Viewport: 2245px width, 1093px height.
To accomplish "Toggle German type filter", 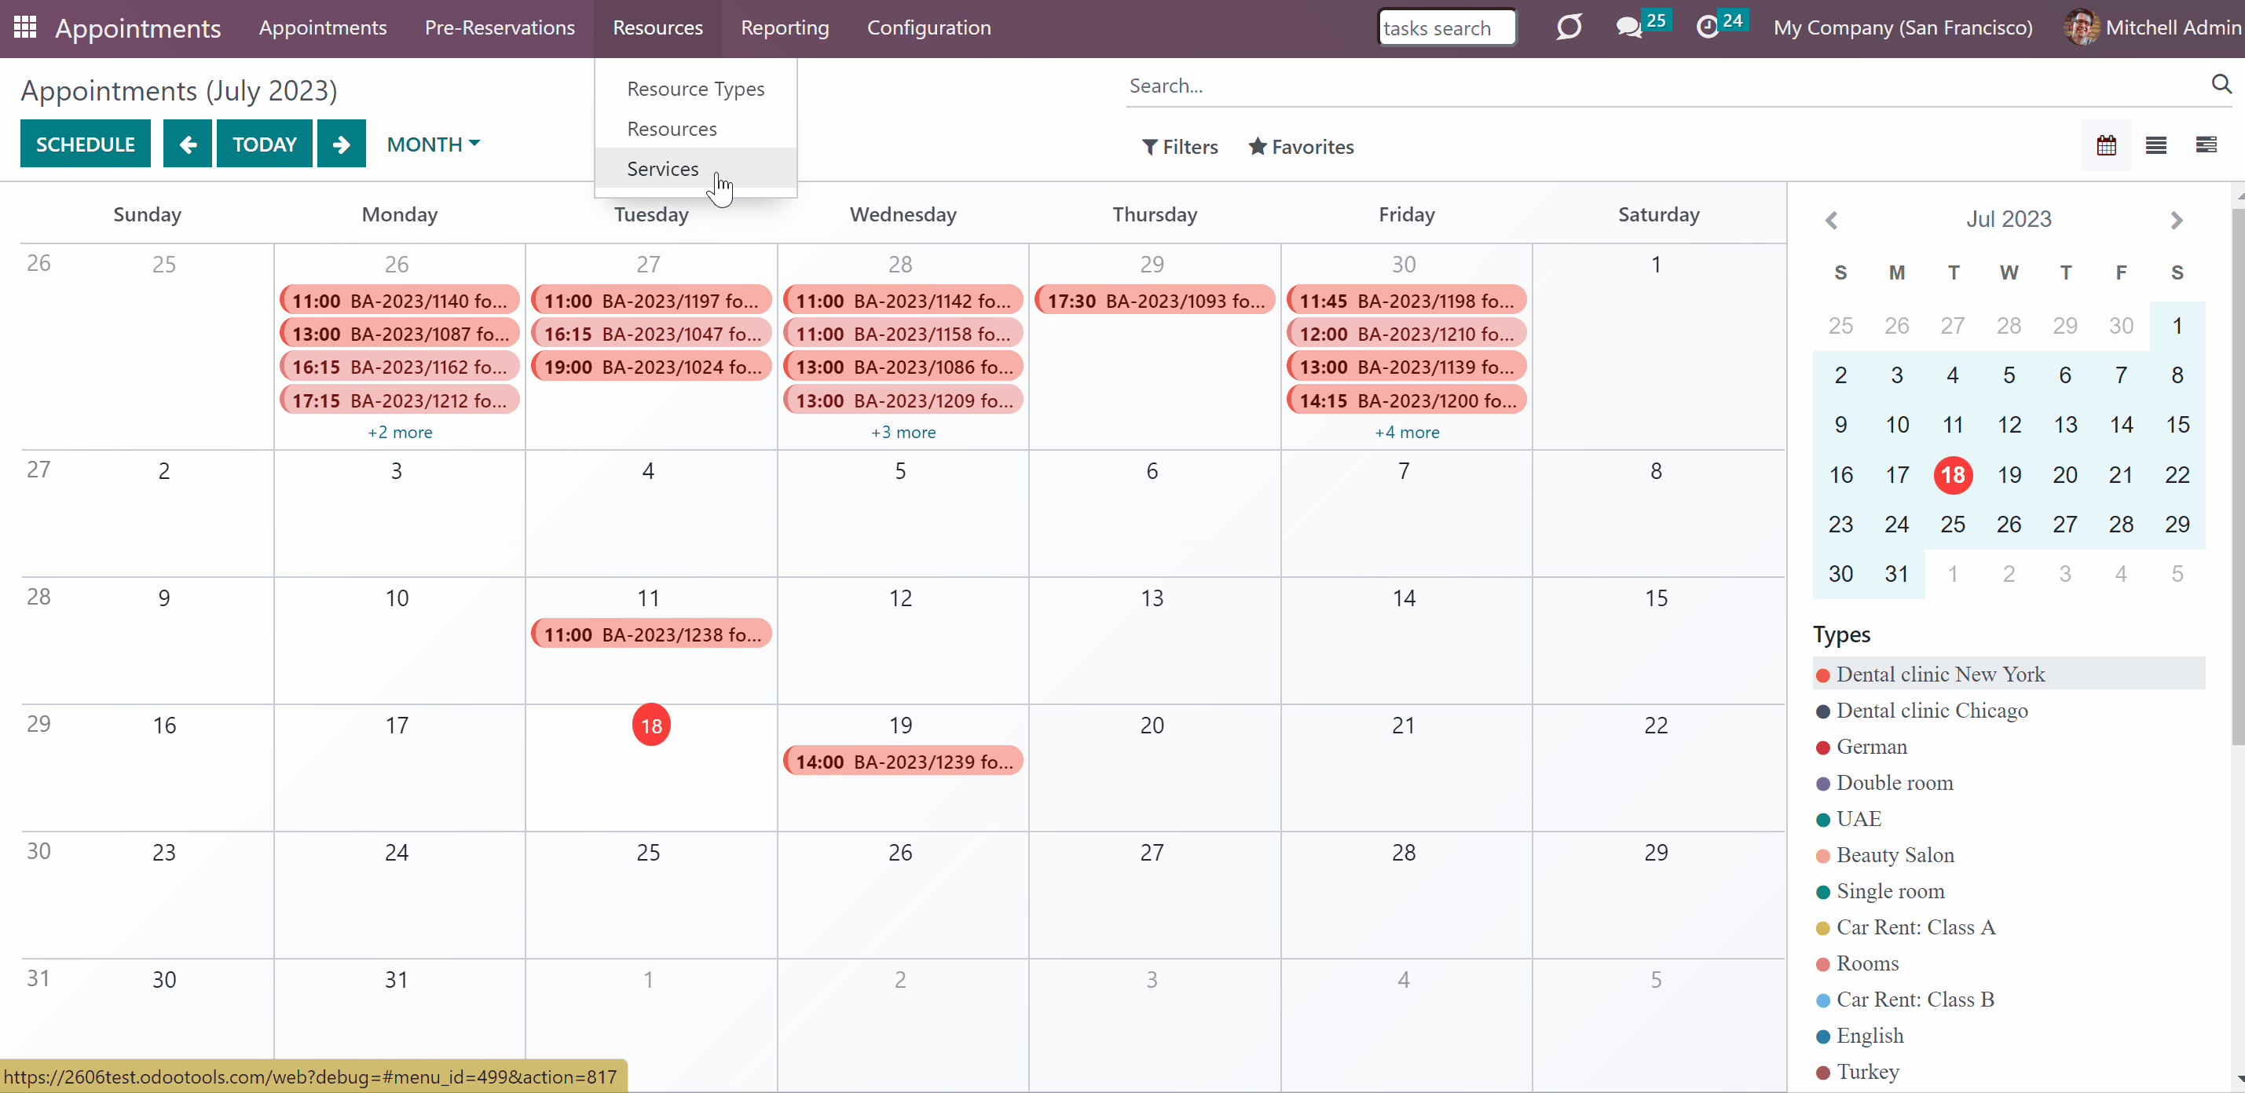I will [2009, 747].
